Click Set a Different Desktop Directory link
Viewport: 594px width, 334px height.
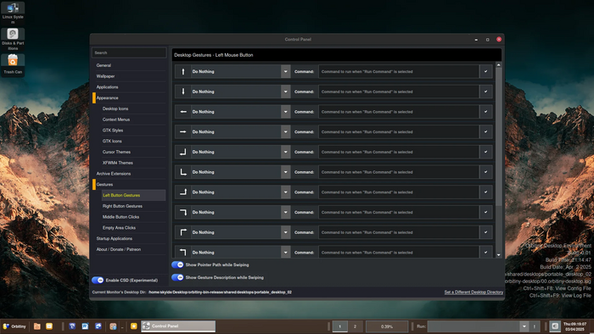474,292
